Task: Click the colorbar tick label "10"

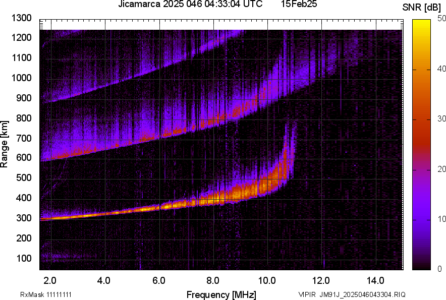Action: click(441, 219)
